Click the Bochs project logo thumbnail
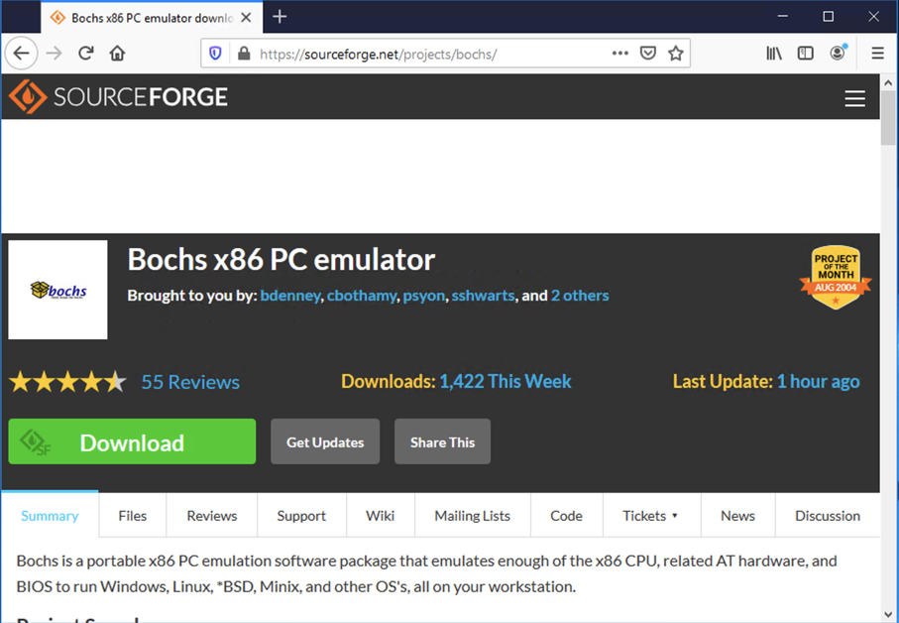This screenshot has height=623, width=899. pos(57,290)
